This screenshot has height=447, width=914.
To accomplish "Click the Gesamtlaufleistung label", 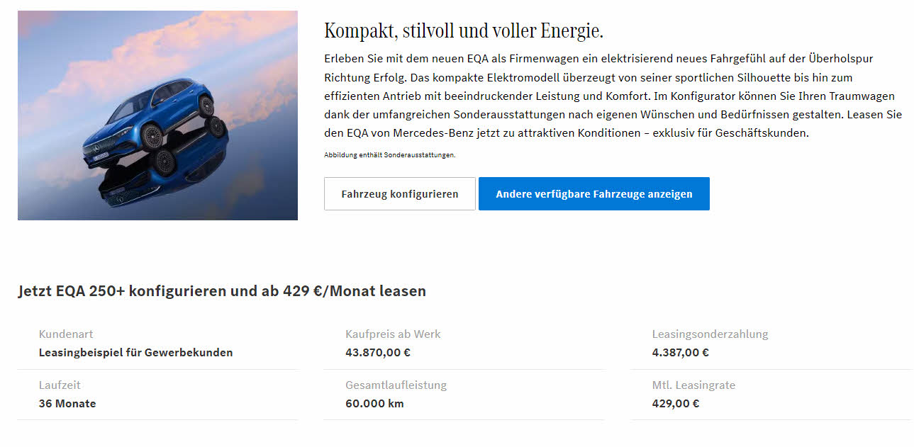I will coord(396,385).
